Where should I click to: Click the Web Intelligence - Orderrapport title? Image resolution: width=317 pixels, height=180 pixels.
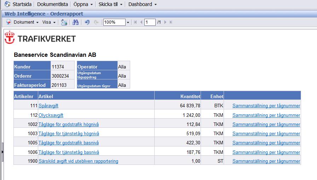44,14
